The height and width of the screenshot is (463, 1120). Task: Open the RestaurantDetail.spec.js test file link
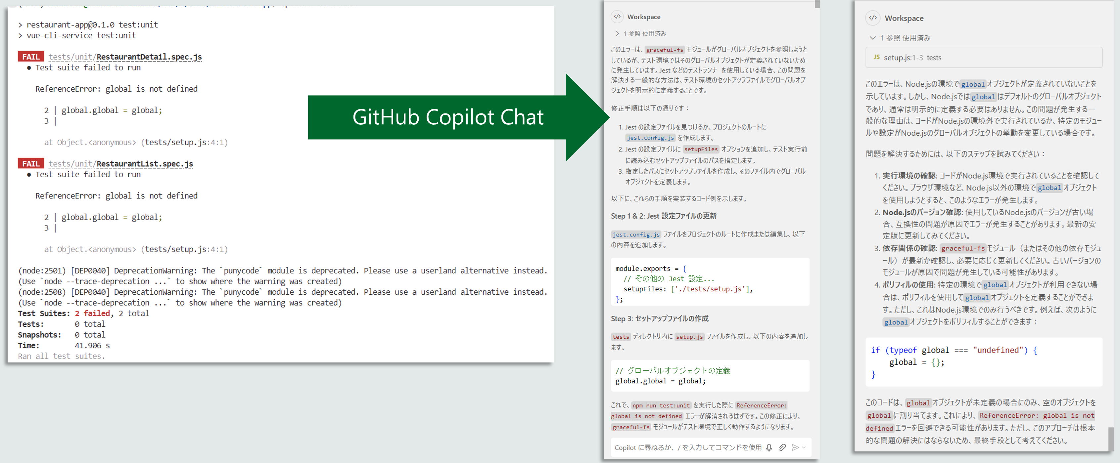click(125, 57)
